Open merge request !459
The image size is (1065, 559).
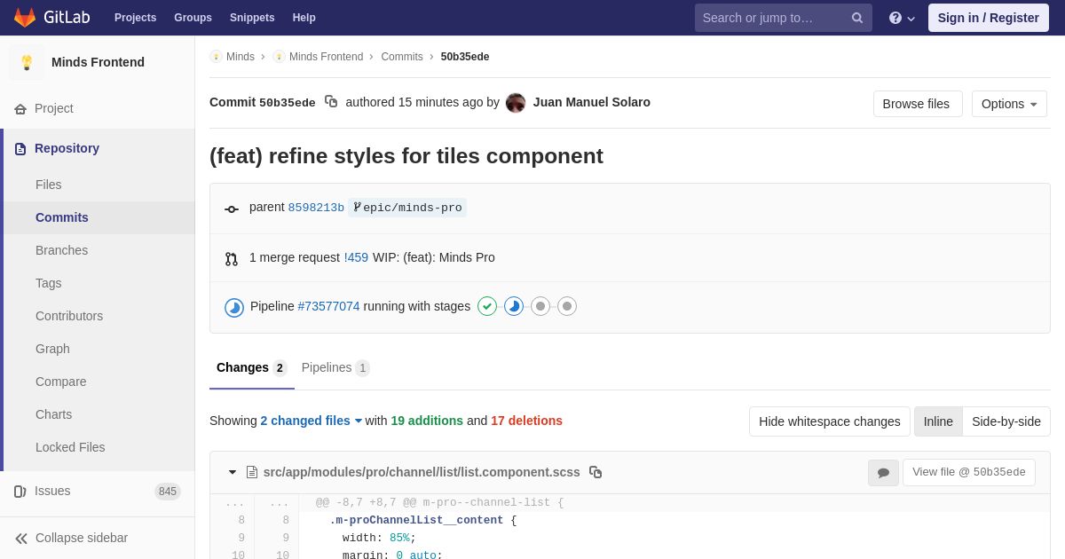[x=356, y=257]
